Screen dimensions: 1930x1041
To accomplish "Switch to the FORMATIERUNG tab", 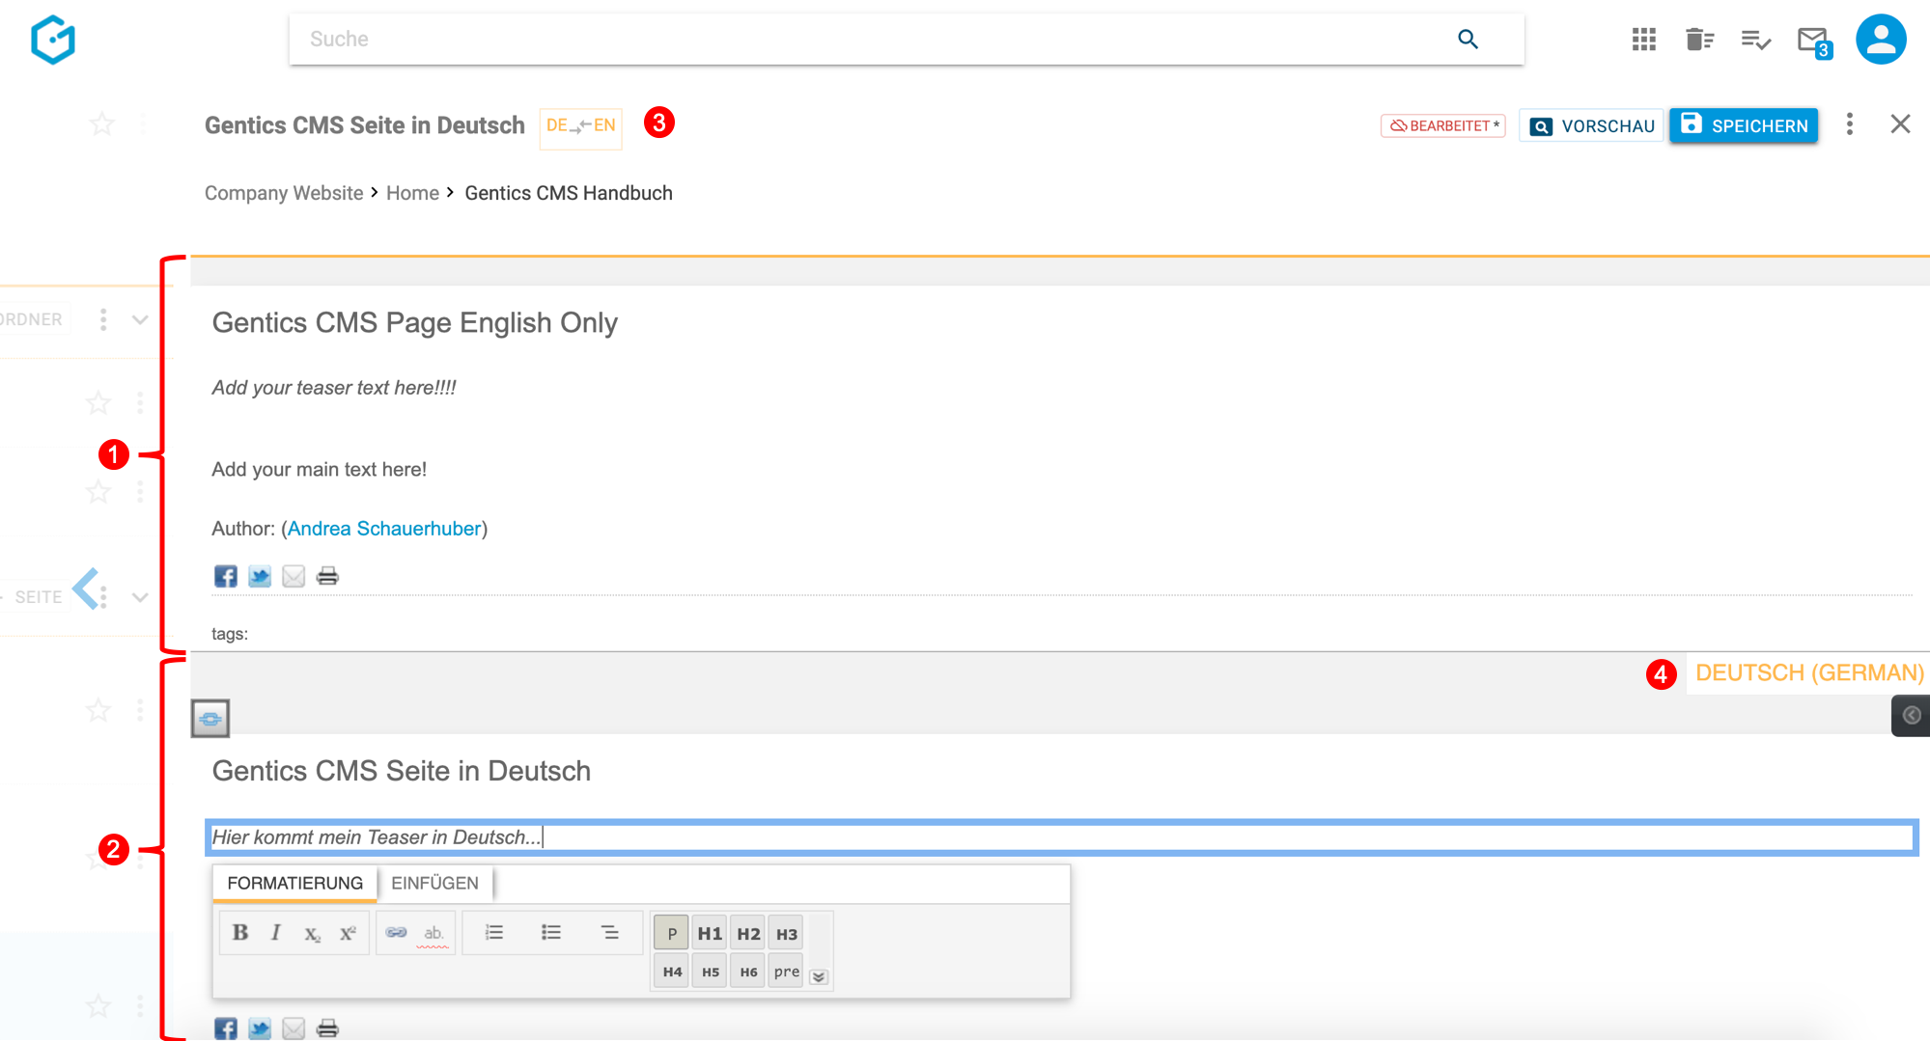I will (x=294, y=883).
